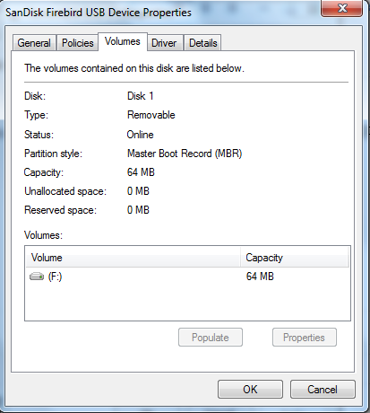Screen dimensions: 370x413
Task: Click the Cancel button
Action: click(323, 390)
